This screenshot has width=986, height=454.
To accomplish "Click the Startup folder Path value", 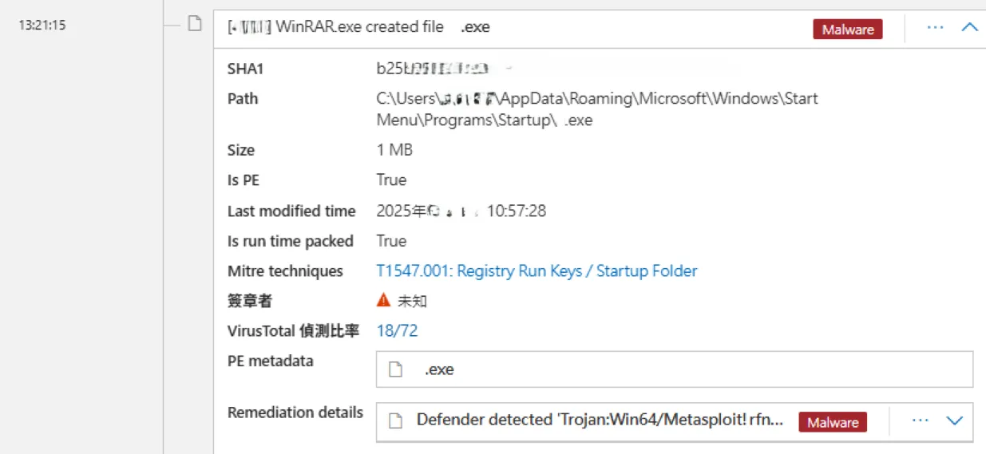I will [x=597, y=109].
